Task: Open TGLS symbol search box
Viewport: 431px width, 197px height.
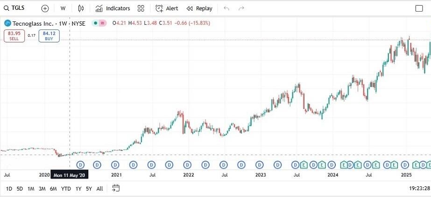Action: 18,8
